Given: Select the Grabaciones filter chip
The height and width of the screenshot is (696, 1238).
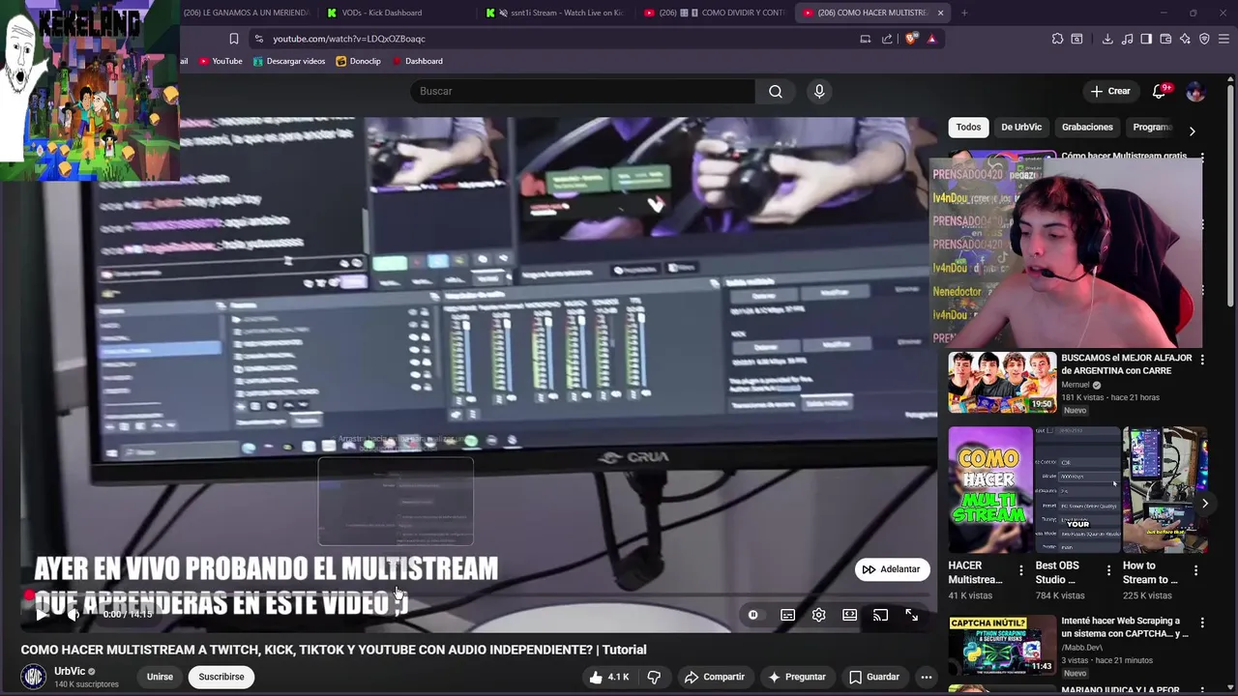Looking at the screenshot, I should (x=1087, y=127).
